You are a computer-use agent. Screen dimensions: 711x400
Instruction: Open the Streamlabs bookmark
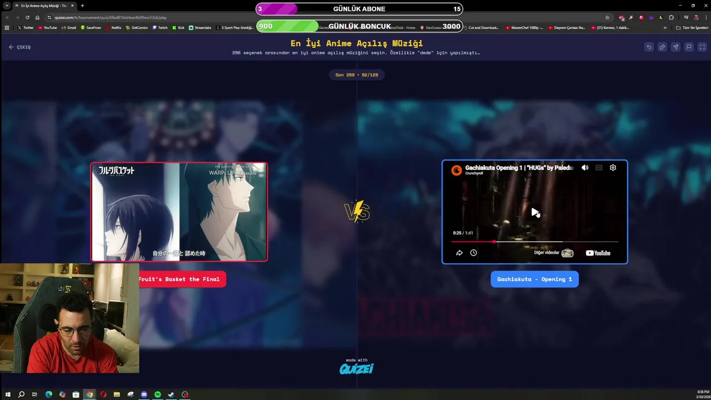tap(200, 27)
